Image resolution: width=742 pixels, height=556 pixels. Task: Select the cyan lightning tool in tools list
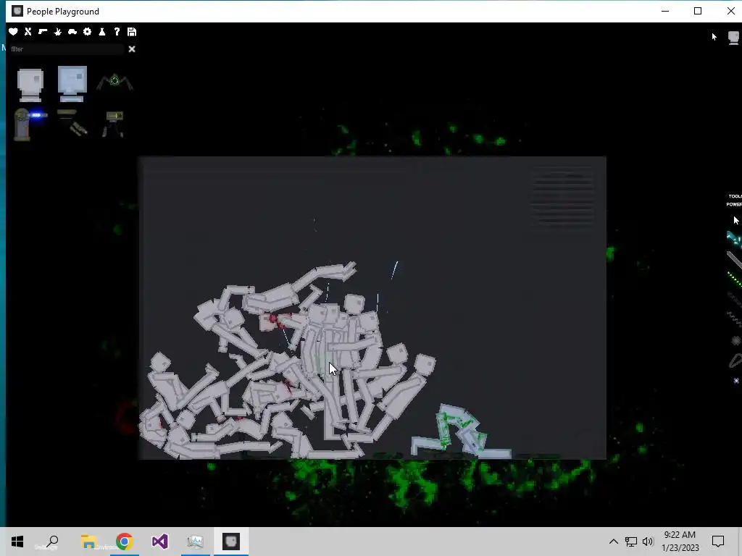734,238
